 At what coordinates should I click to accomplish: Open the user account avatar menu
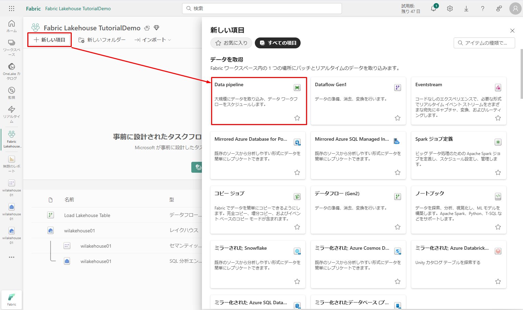point(515,9)
